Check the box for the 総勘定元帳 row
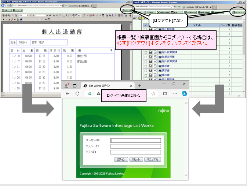 (146, 57)
